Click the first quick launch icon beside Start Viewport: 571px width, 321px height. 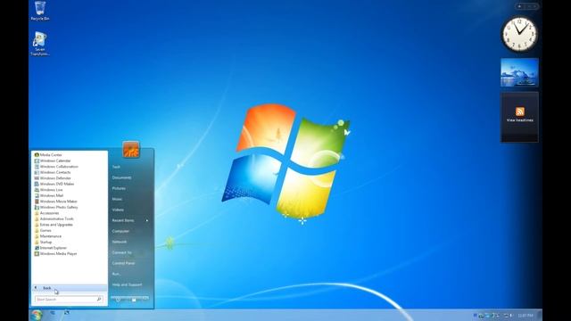(x=53, y=313)
